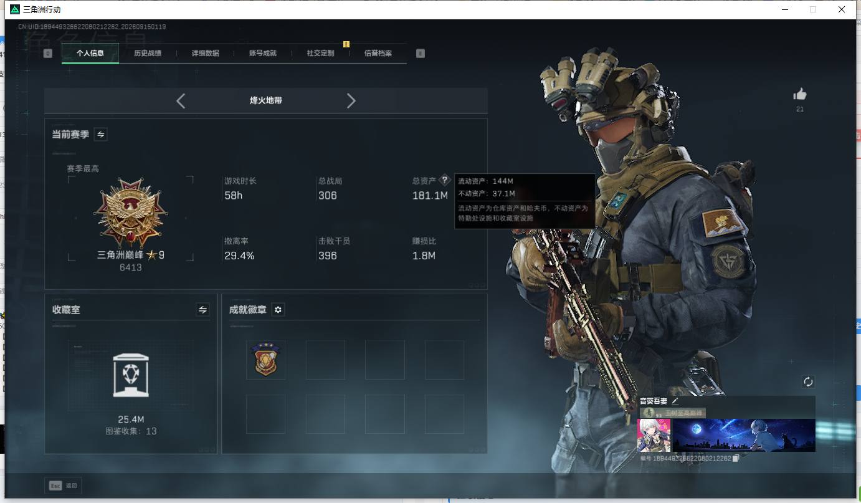
Task: Click the left tab-switch key hint before 个人信息
Action: (x=48, y=54)
